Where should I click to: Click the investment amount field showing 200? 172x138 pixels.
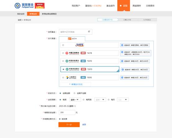(67, 112)
